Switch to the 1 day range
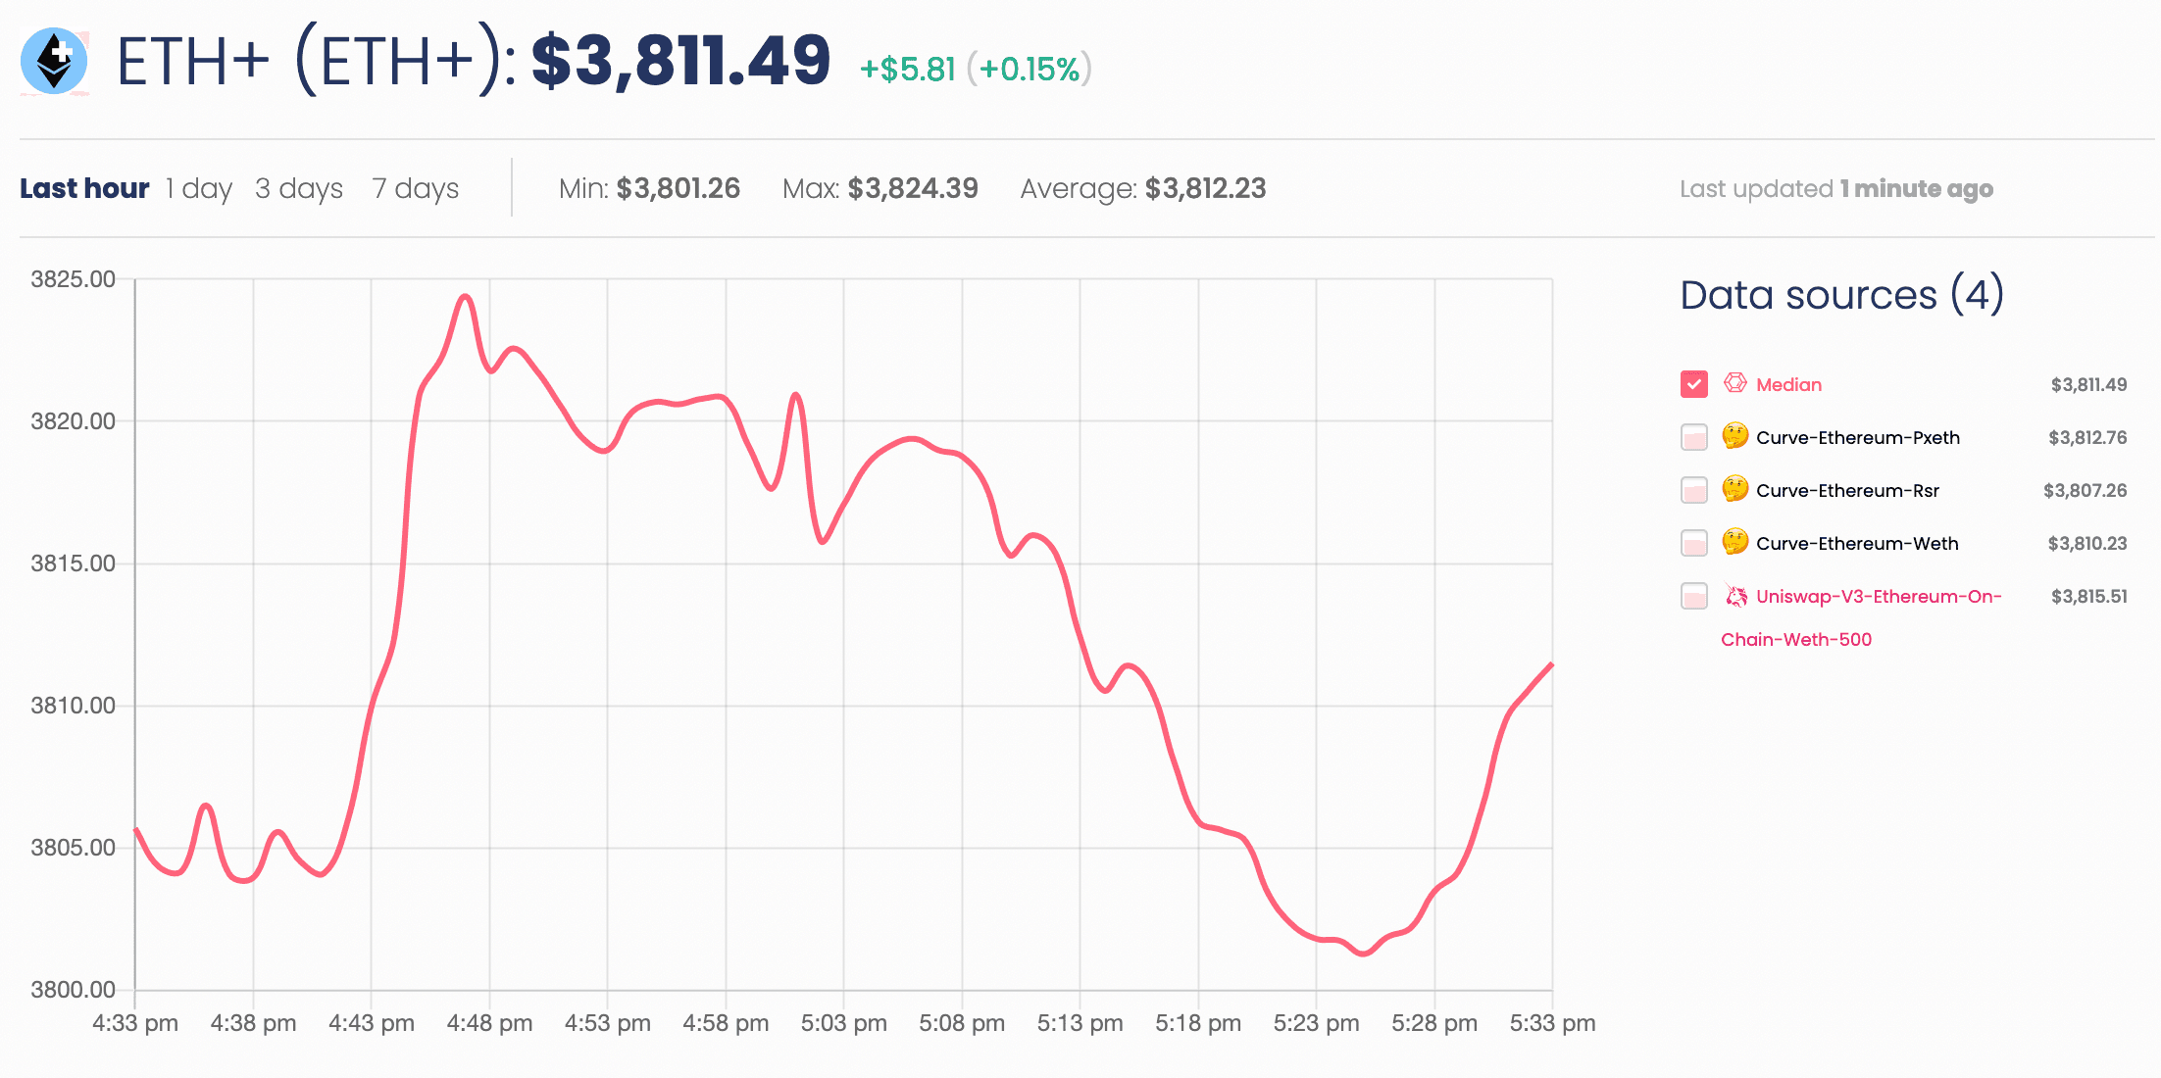Screen dimensions: 2161x1078 (x=199, y=188)
